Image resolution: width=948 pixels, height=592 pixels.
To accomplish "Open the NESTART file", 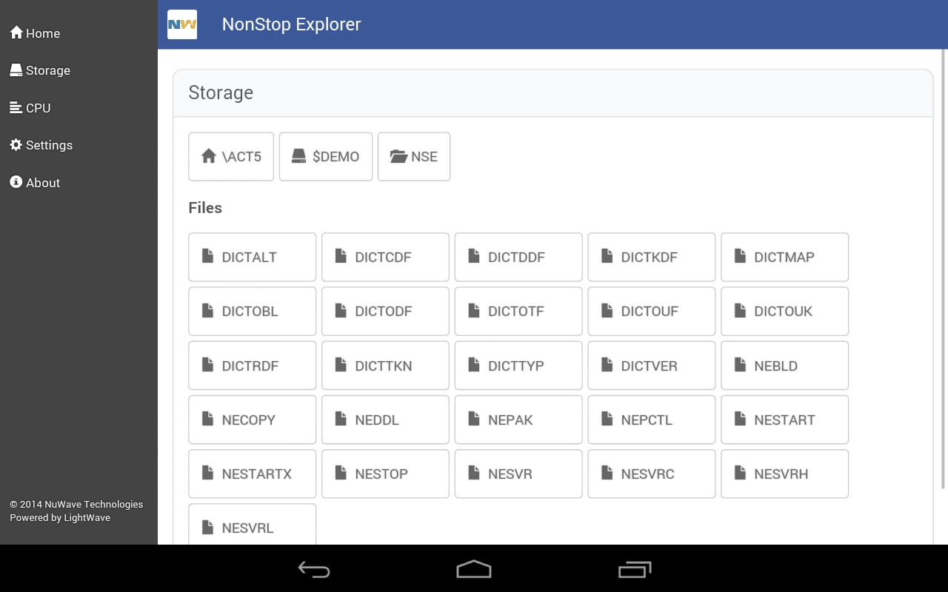I will [784, 420].
